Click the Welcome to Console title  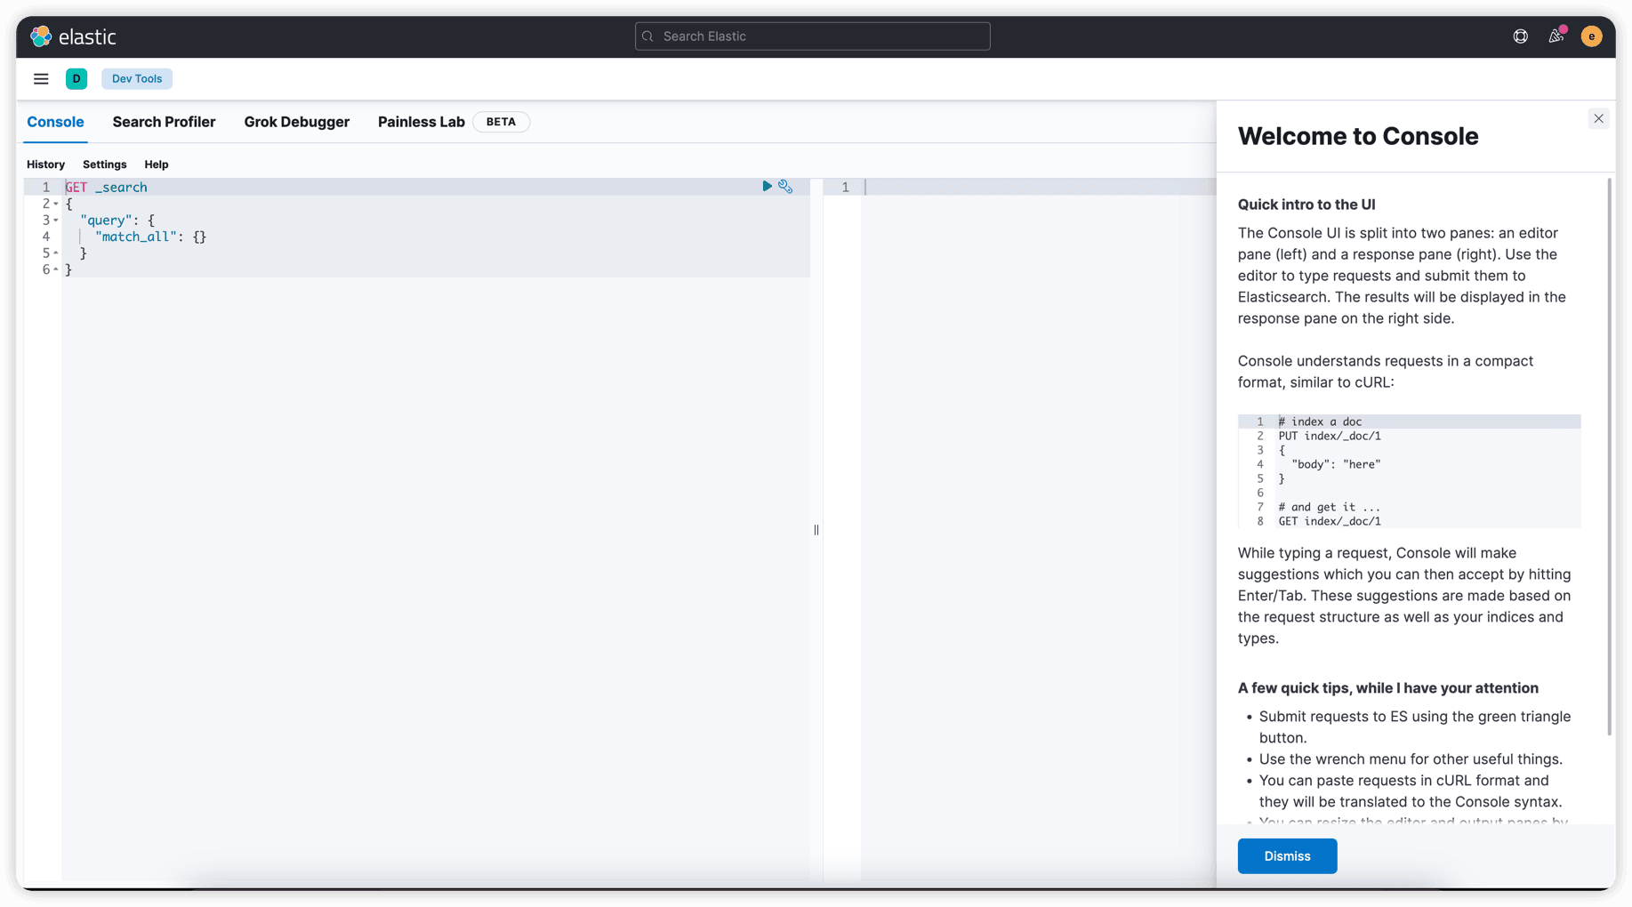(x=1358, y=136)
